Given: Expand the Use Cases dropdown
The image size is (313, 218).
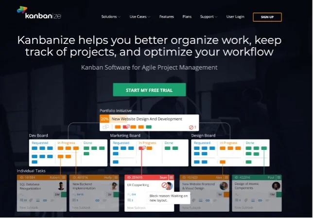Looking at the screenshot, I should point(140,17).
